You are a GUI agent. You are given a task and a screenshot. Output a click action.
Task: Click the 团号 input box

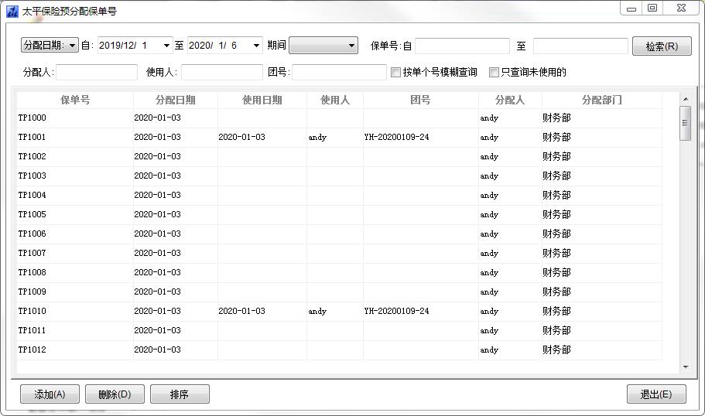pyautogui.click(x=339, y=73)
